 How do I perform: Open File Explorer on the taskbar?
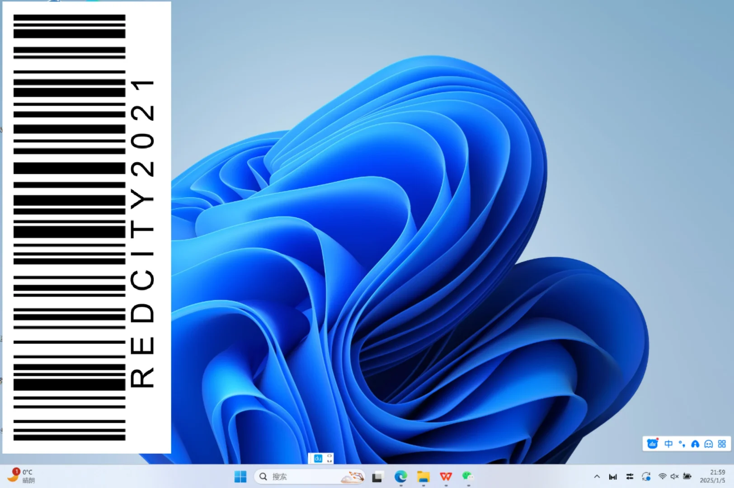(x=423, y=476)
